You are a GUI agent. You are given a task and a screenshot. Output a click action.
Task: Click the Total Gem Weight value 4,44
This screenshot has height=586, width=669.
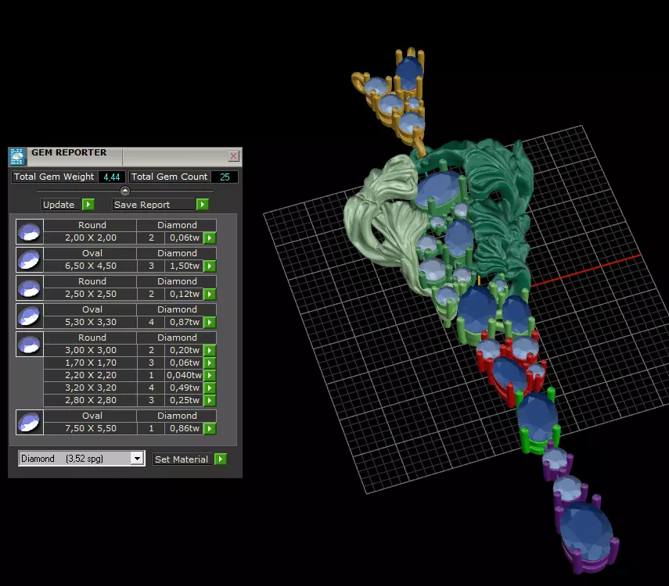(112, 177)
